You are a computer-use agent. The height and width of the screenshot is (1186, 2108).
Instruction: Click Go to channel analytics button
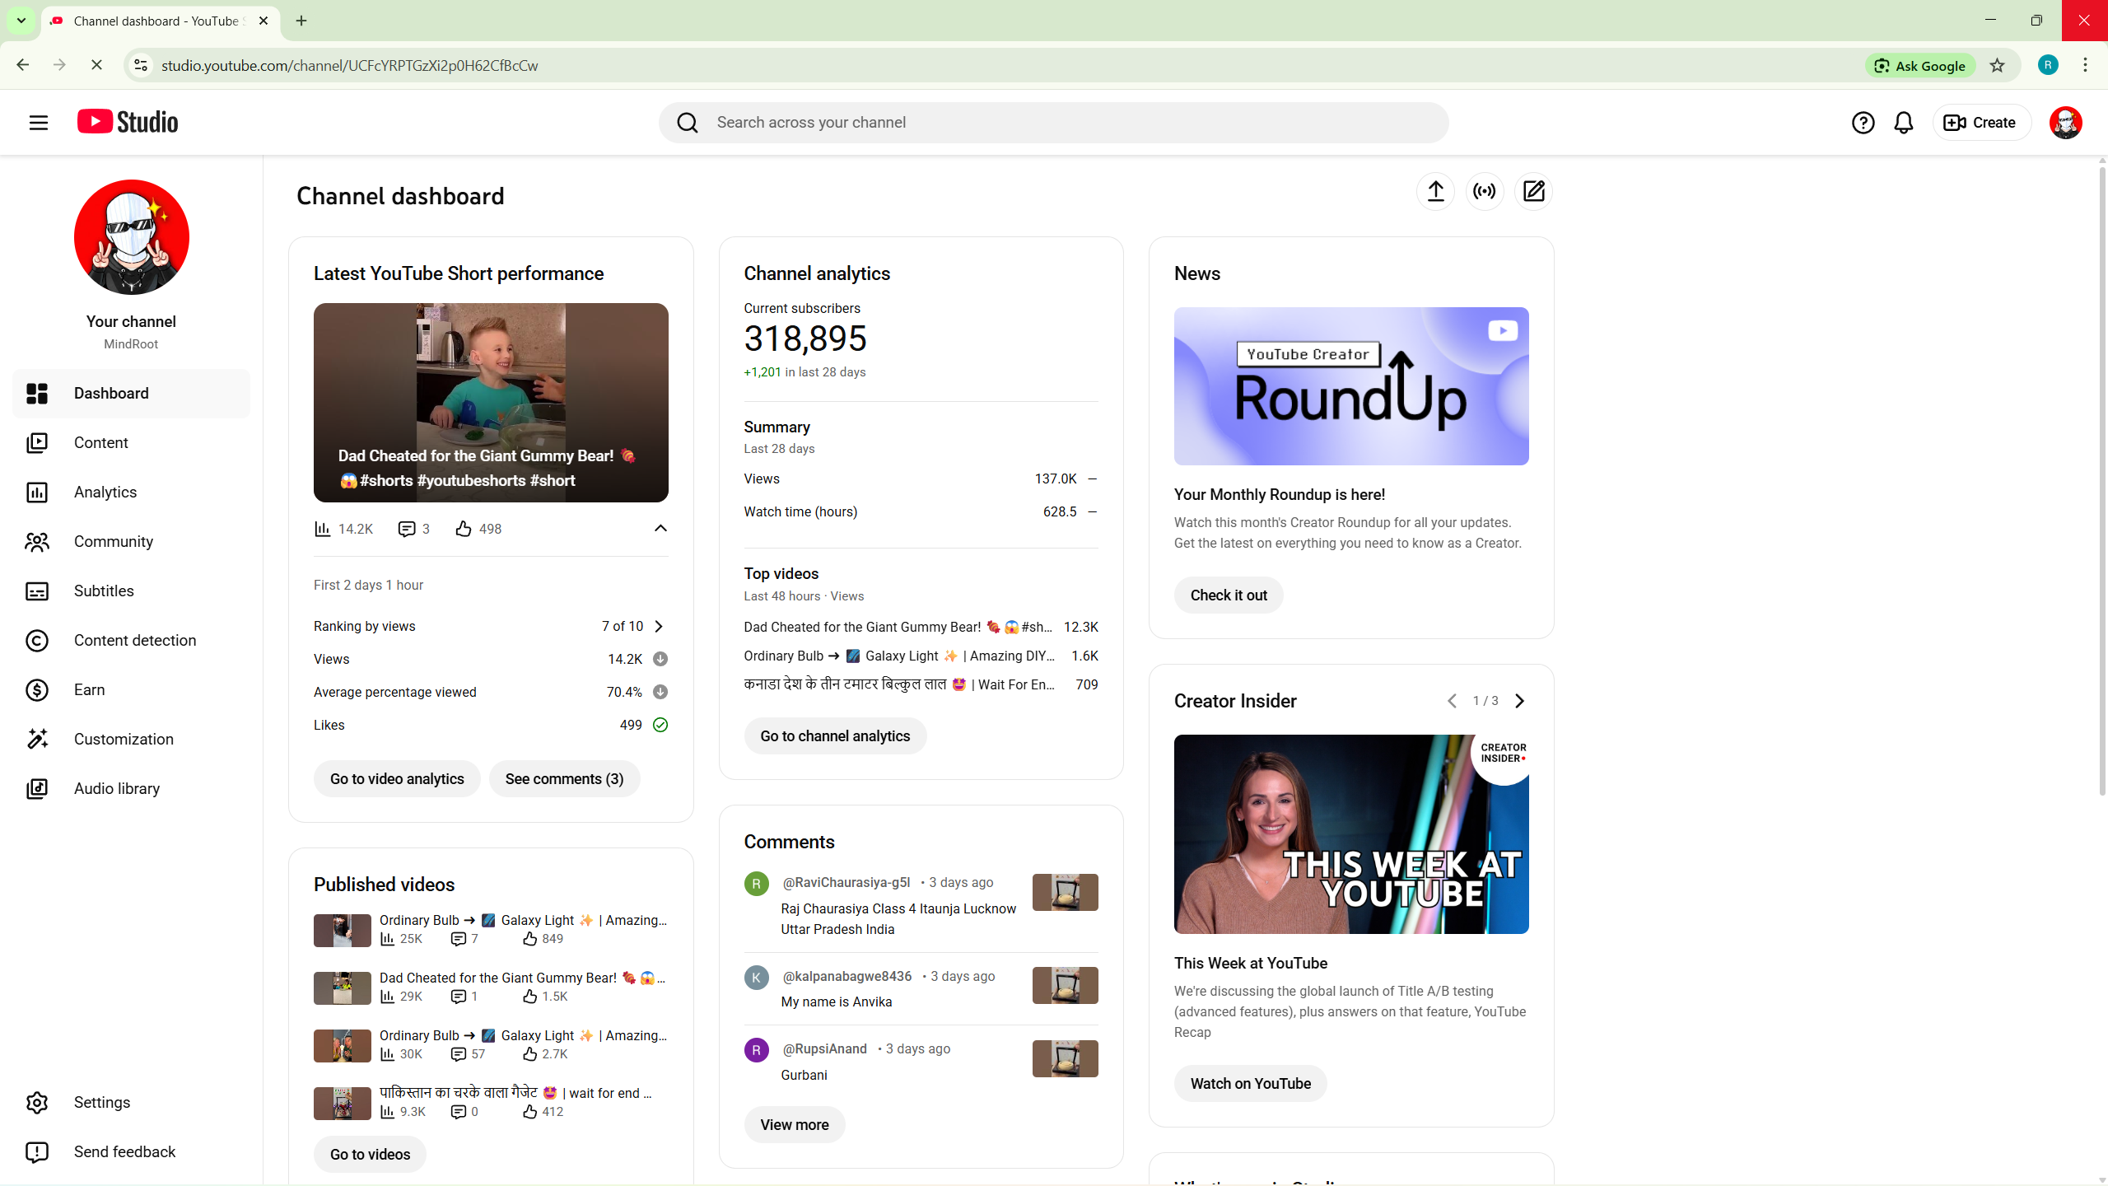point(835,735)
